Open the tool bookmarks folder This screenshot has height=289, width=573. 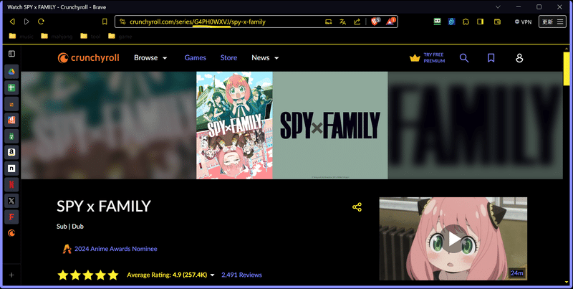[91, 37]
